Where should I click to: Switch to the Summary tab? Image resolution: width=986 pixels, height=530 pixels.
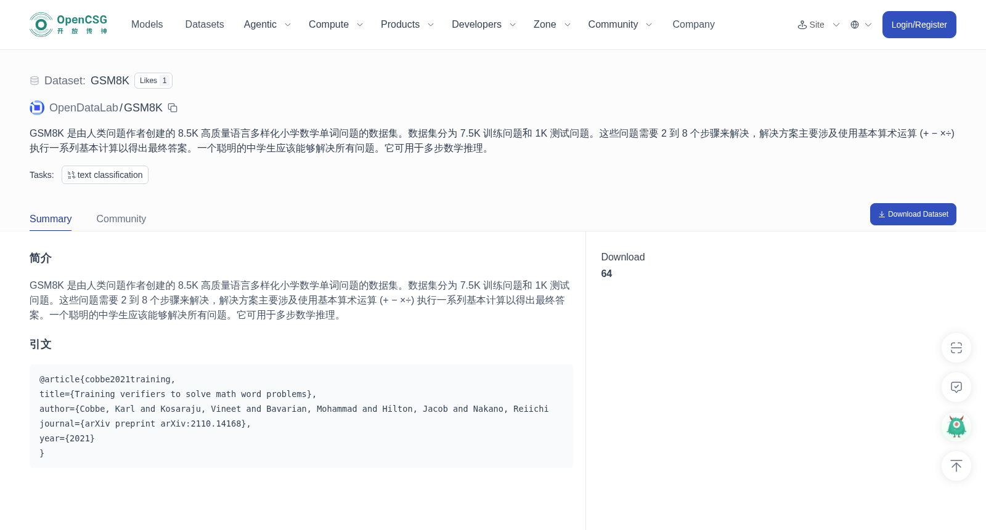tap(51, 219)
